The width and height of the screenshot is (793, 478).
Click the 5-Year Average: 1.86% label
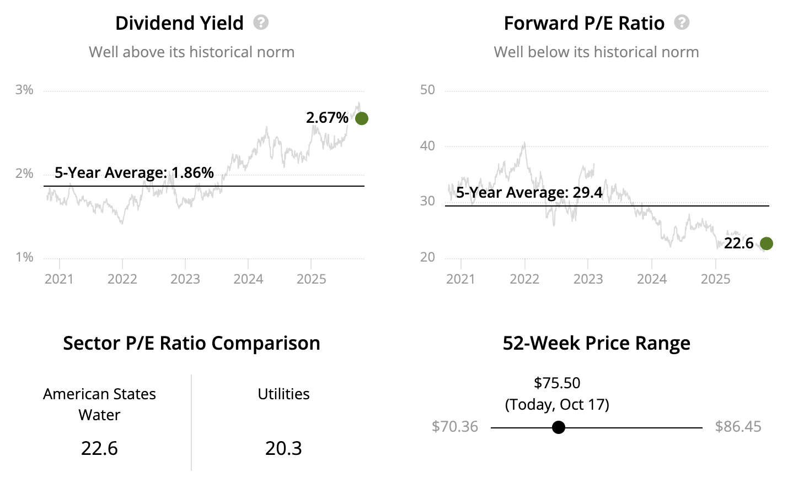point(134,173)
